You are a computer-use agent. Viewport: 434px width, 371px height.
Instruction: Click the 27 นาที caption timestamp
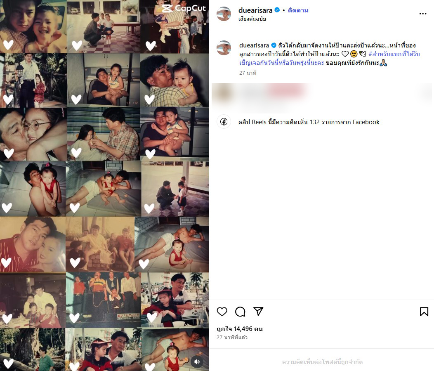coord(248,73)
